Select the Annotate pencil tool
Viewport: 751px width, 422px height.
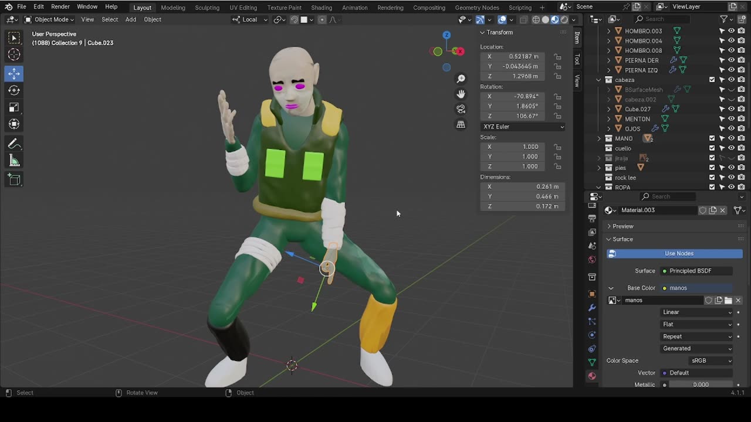(14, 144)
